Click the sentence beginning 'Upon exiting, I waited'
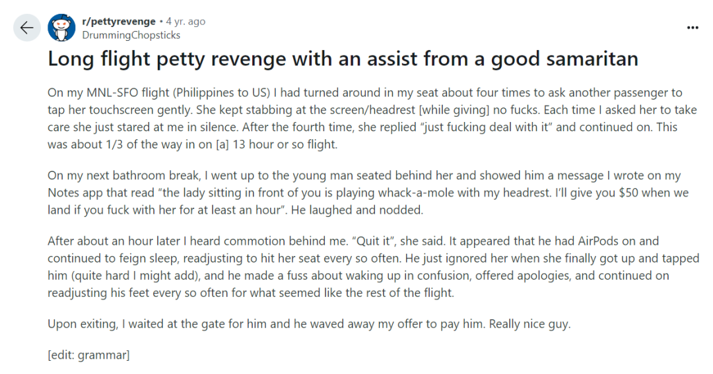 pos(309,324)
